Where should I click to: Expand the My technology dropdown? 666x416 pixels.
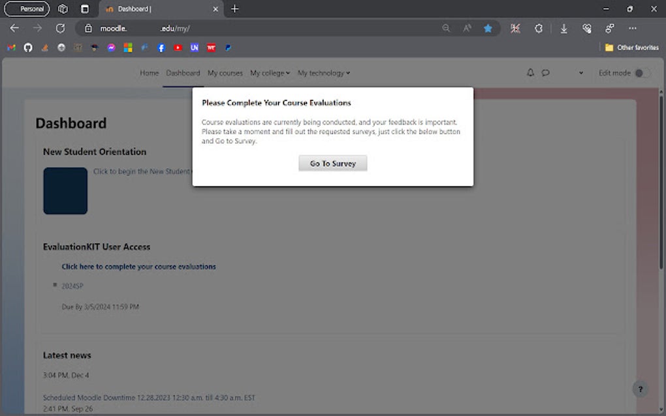323,73
